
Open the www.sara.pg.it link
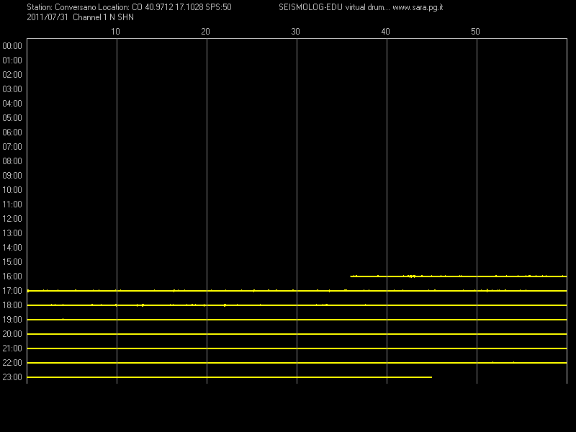pyautogui.click(x=418, y=7)
